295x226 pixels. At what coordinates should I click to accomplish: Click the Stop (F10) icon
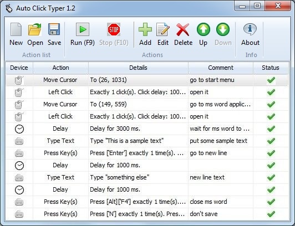click(x=114, y=29)
